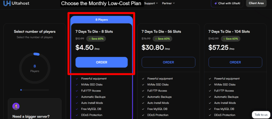Click the circular 8 Players dial

tap(35, 68)
